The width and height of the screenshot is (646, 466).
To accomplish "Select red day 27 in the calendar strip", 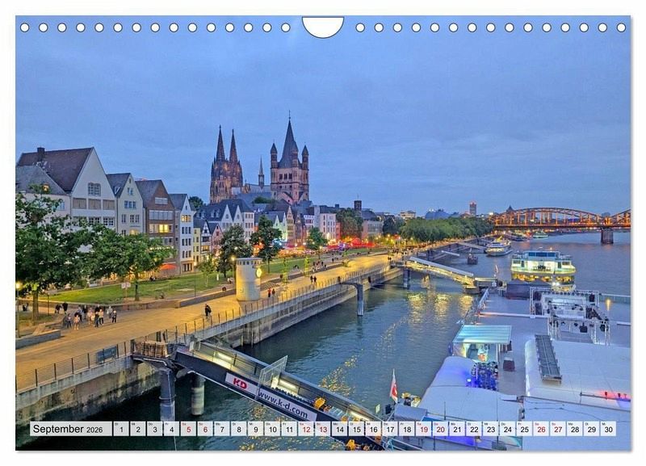I will [558, 429].
